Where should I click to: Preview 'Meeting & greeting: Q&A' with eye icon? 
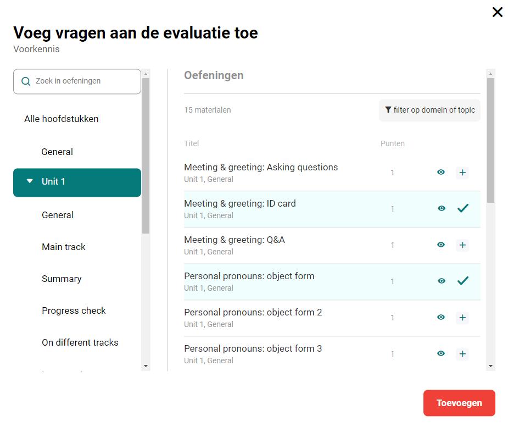tap(441, 245)
